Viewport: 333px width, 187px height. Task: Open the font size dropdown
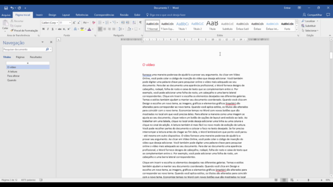click(x=70, y=23)
